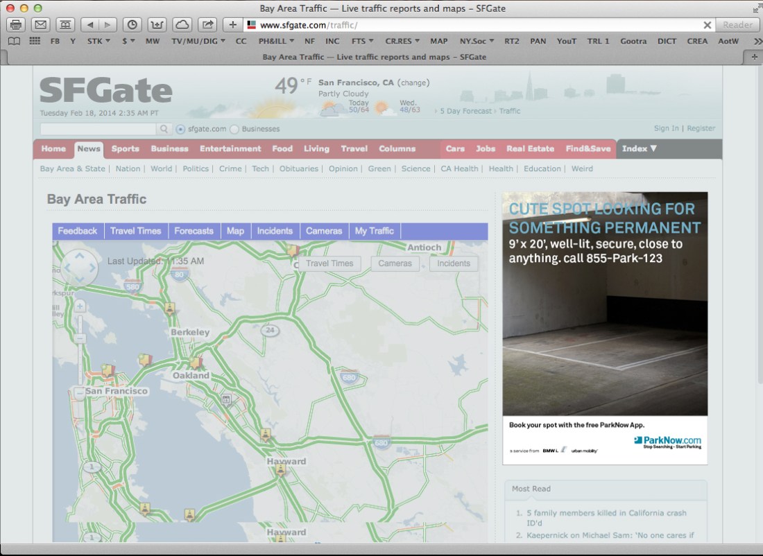Expand the STK bookmarks folder dropdown
Screen dimensions: 763x556
pos(97,41)
